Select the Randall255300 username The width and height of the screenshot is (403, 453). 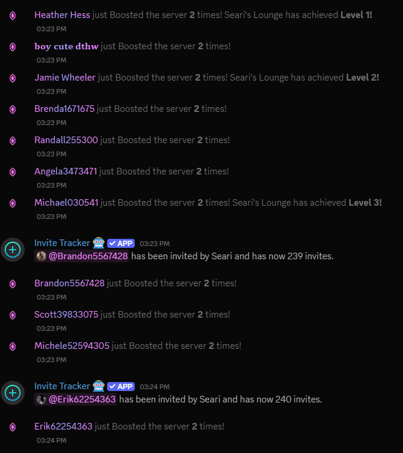pos(66,140)
